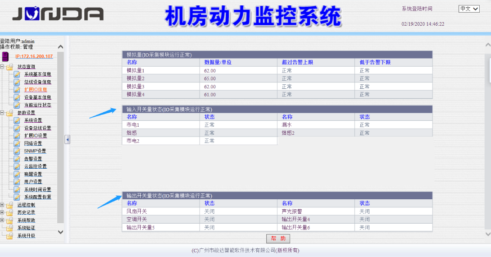Collapse the 状态查询 tree node
This screenshot has width=491, height=257.
[2, 66]
